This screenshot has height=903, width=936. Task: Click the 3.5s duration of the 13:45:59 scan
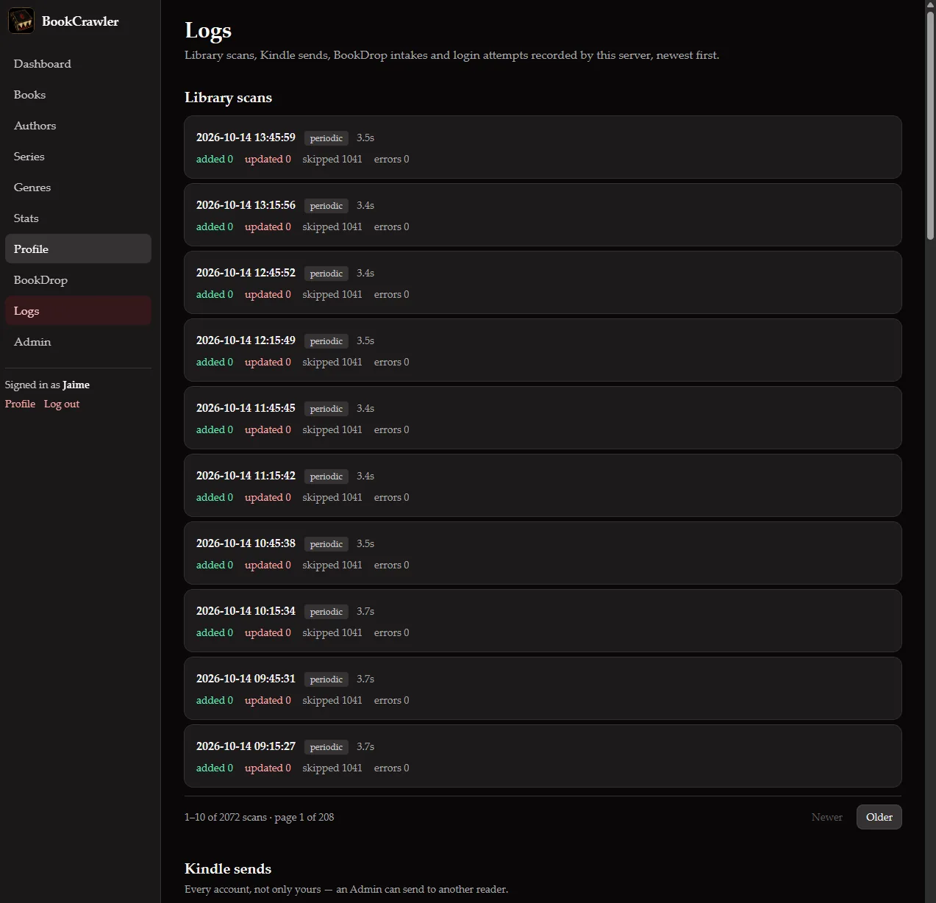click(x=365, y=138)
